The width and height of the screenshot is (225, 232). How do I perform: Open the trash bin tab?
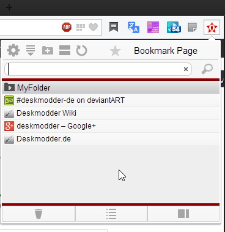[x=39, y=214]
